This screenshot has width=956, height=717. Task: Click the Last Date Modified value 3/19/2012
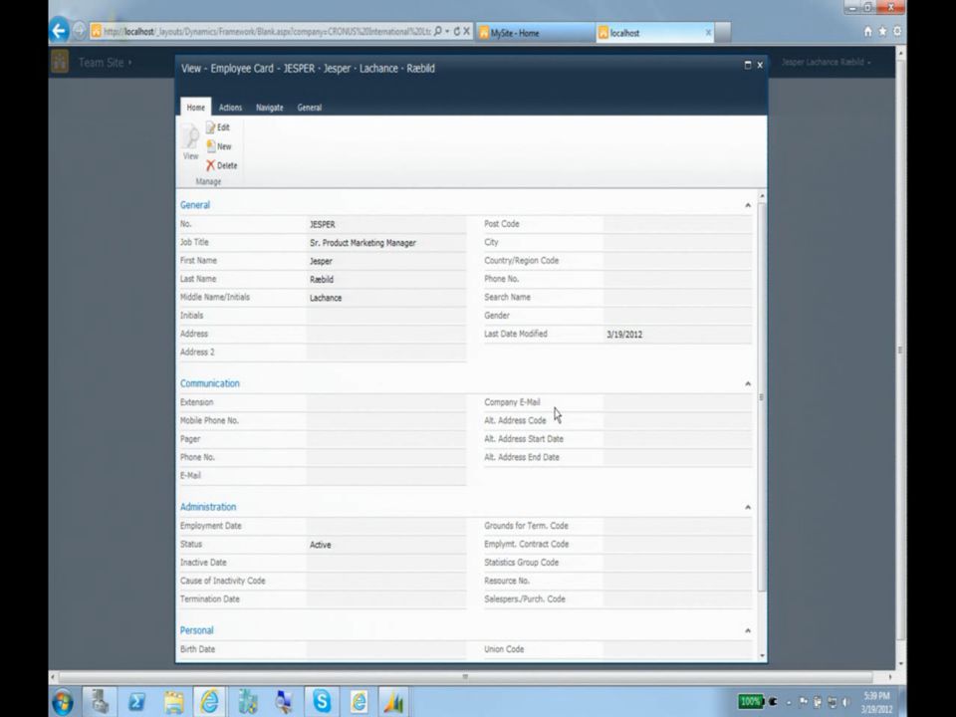coord(624,335)
